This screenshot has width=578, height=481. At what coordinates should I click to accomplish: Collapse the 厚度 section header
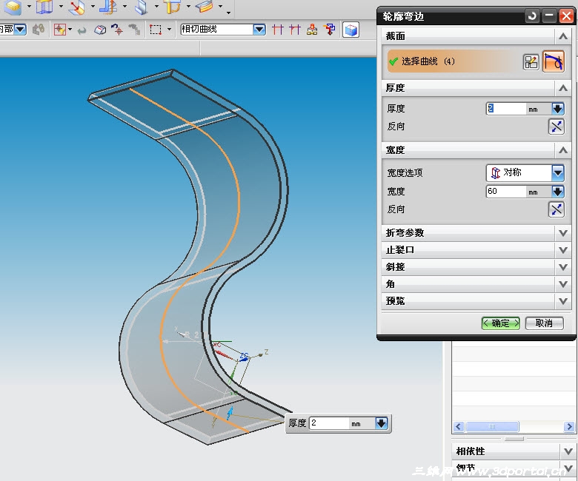563,88
